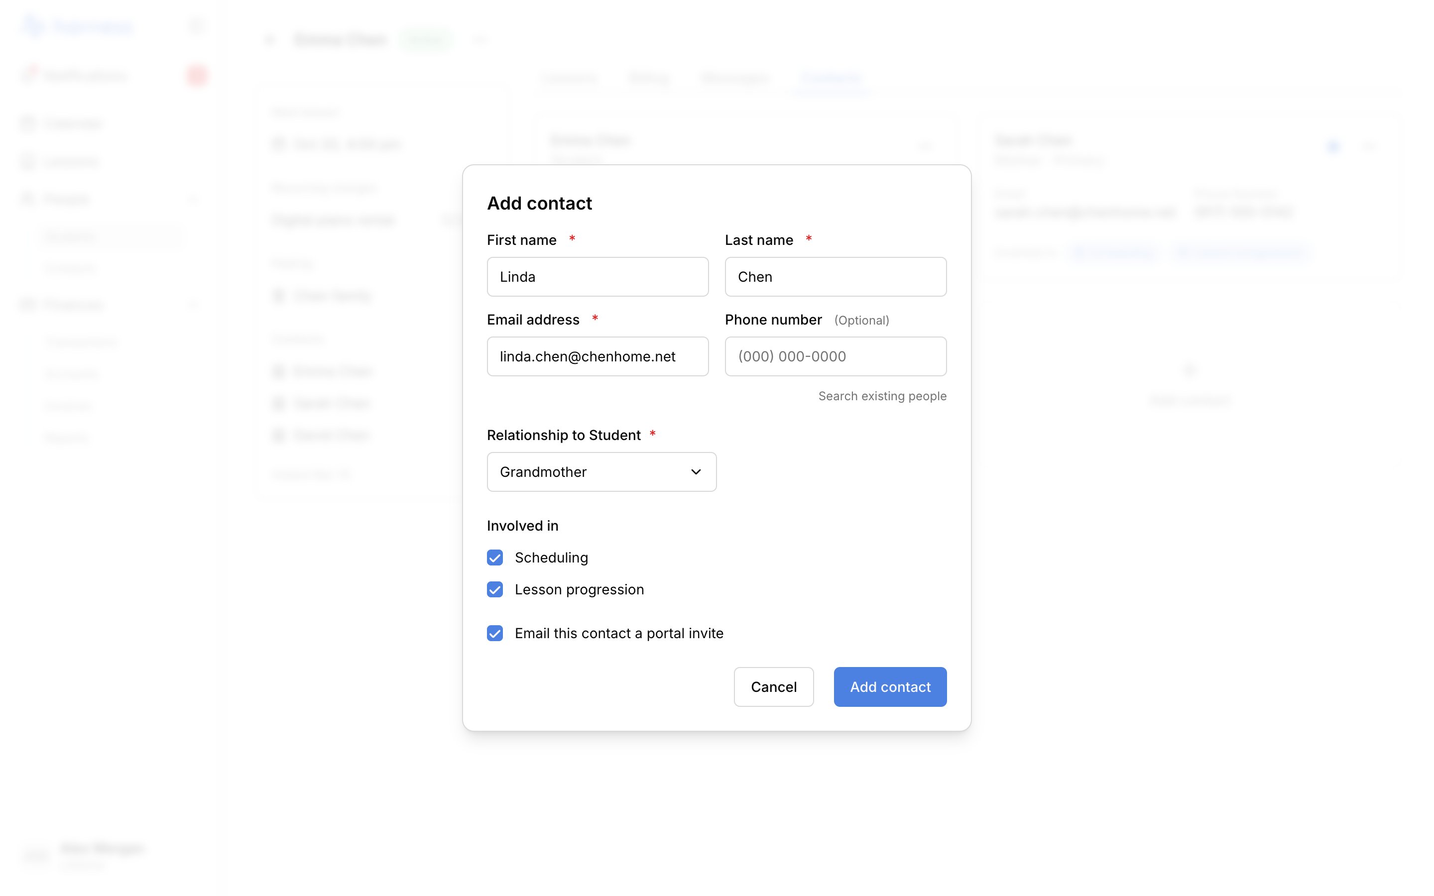This screenshot has width=1434, height=896.
Task: Open the Search existing people link
Action: click(882, 396)
